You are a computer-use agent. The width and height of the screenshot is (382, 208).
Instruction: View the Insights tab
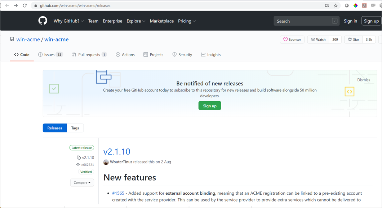211,55
